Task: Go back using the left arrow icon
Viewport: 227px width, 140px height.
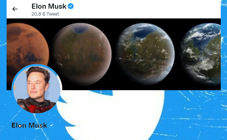Action: [15, 9]
